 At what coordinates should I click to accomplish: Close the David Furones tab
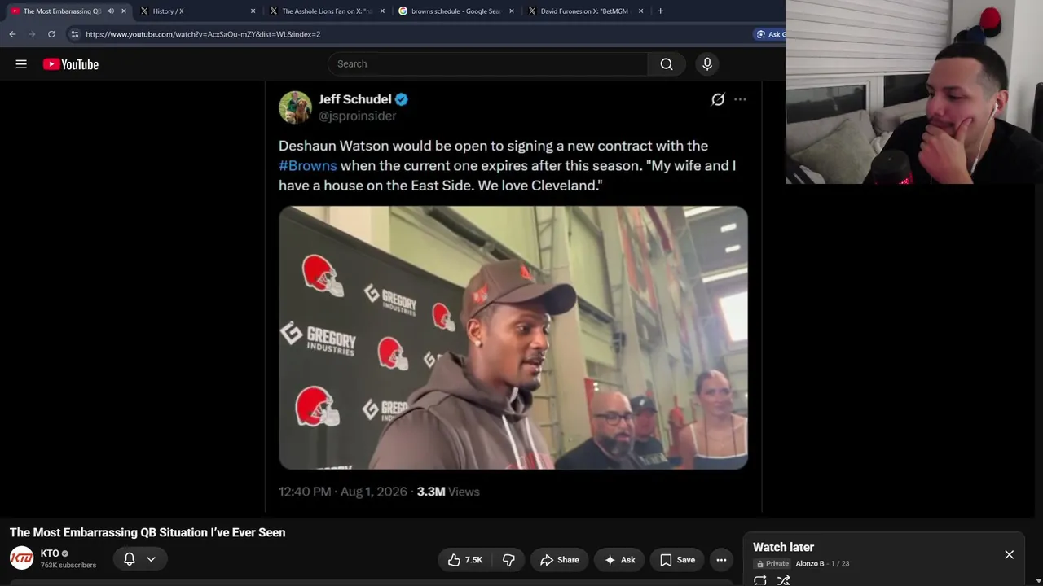pyautogui.click(x=640, y=11)
